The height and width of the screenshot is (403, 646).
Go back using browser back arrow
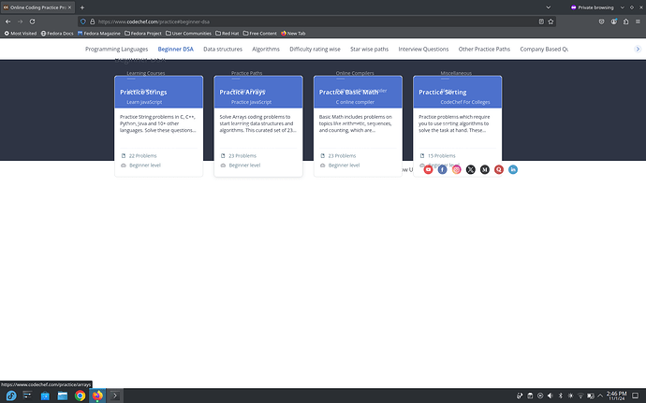[x=7, y=22]
